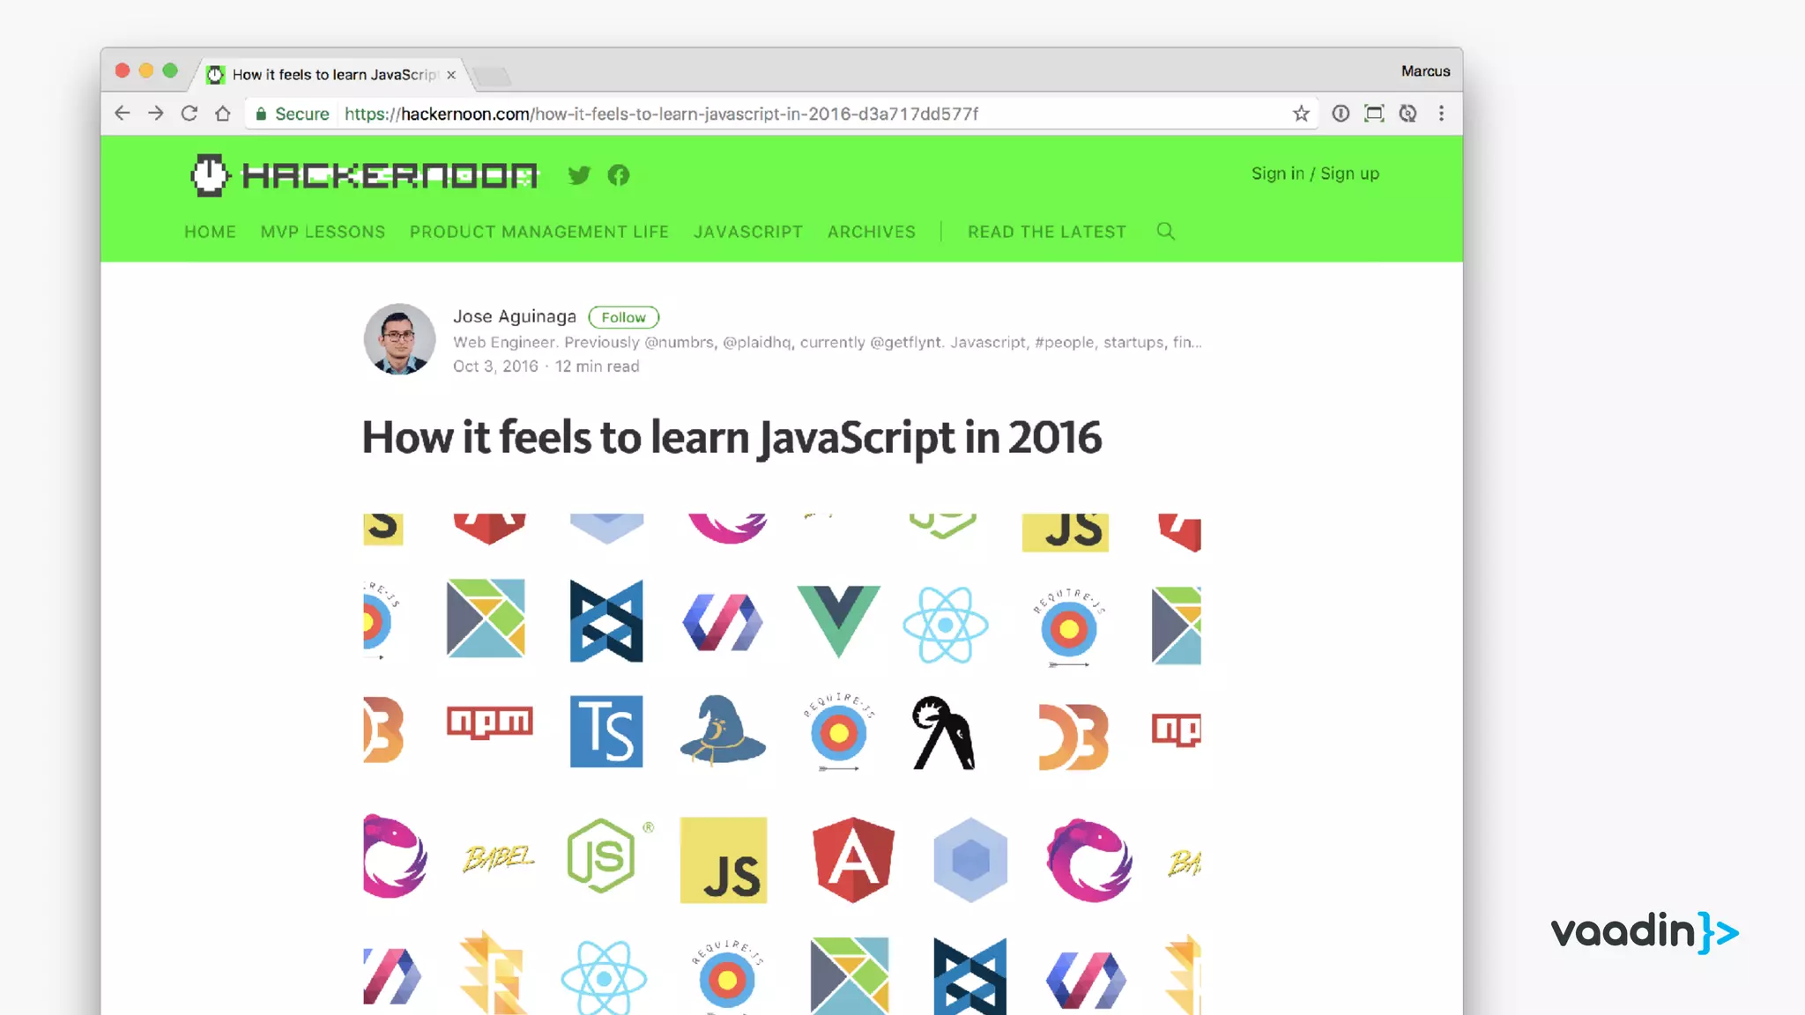The width and height of the screenshot is (1805, 1015).
Task: Reload the page with refresh icon
Action: click(x=189, y=114)
